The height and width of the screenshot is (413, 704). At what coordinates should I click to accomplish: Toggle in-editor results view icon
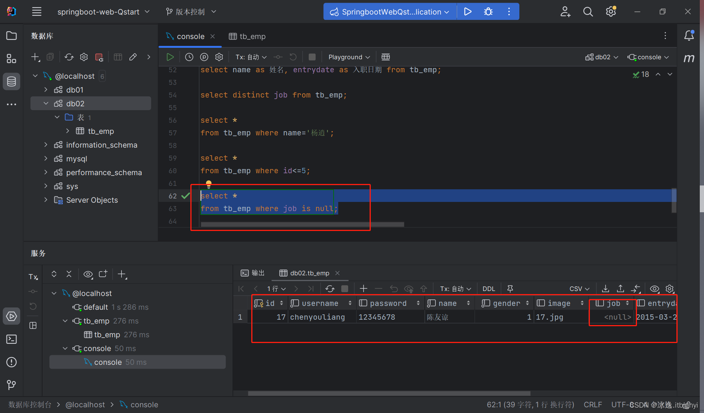pos(386,57)
